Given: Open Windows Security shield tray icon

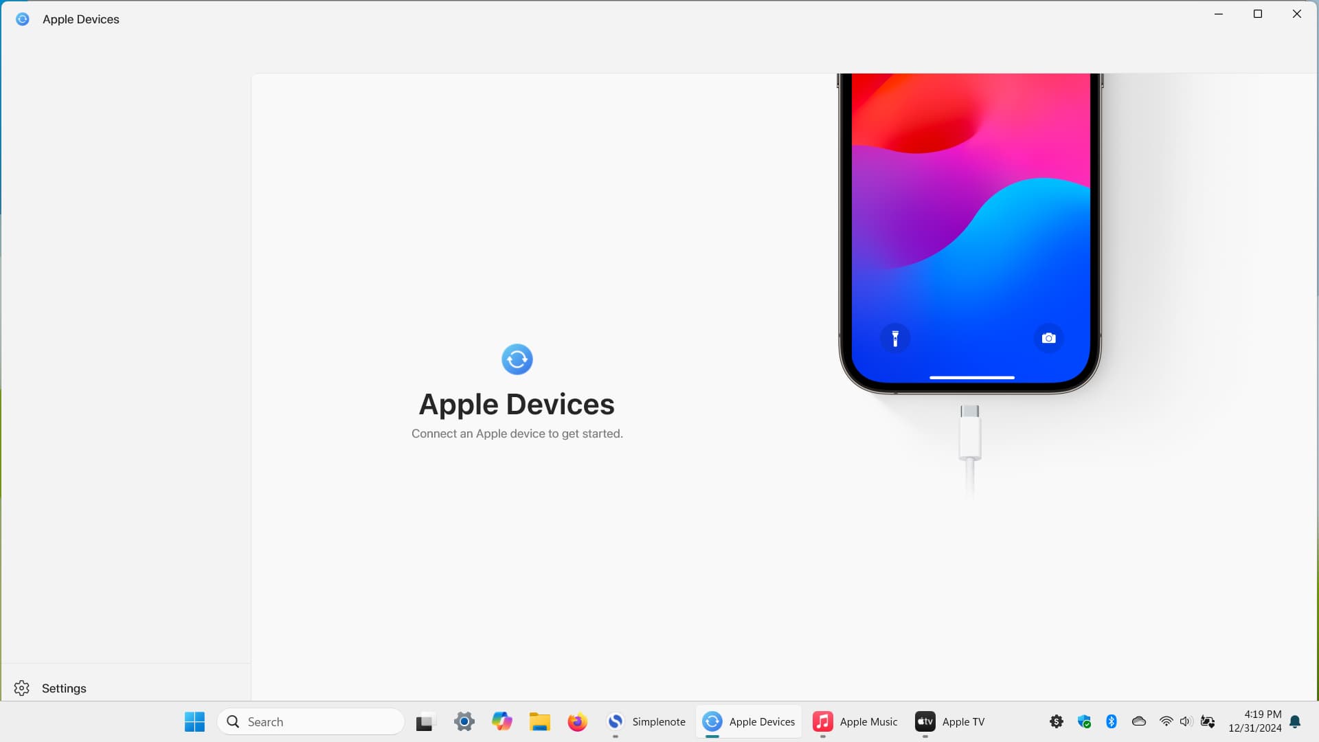Looking at the screenshot, I should [1084, 721].
